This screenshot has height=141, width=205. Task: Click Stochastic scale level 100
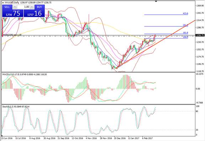tap(198, 106)
